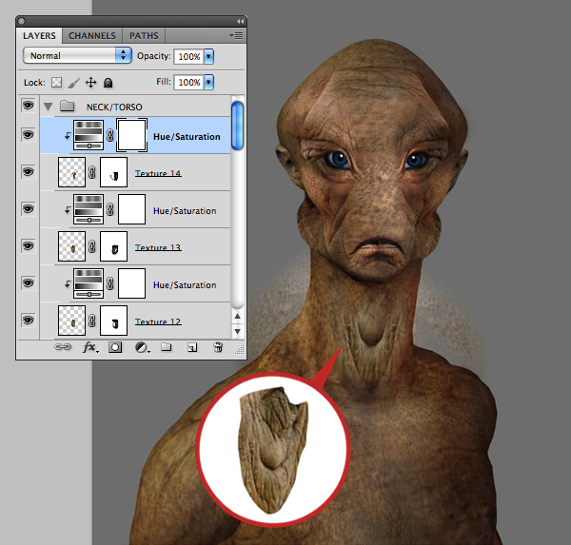Screen dimensions: 571x545
Task: Click the mask link icon on Texture 12
Action: pos(92,321)
